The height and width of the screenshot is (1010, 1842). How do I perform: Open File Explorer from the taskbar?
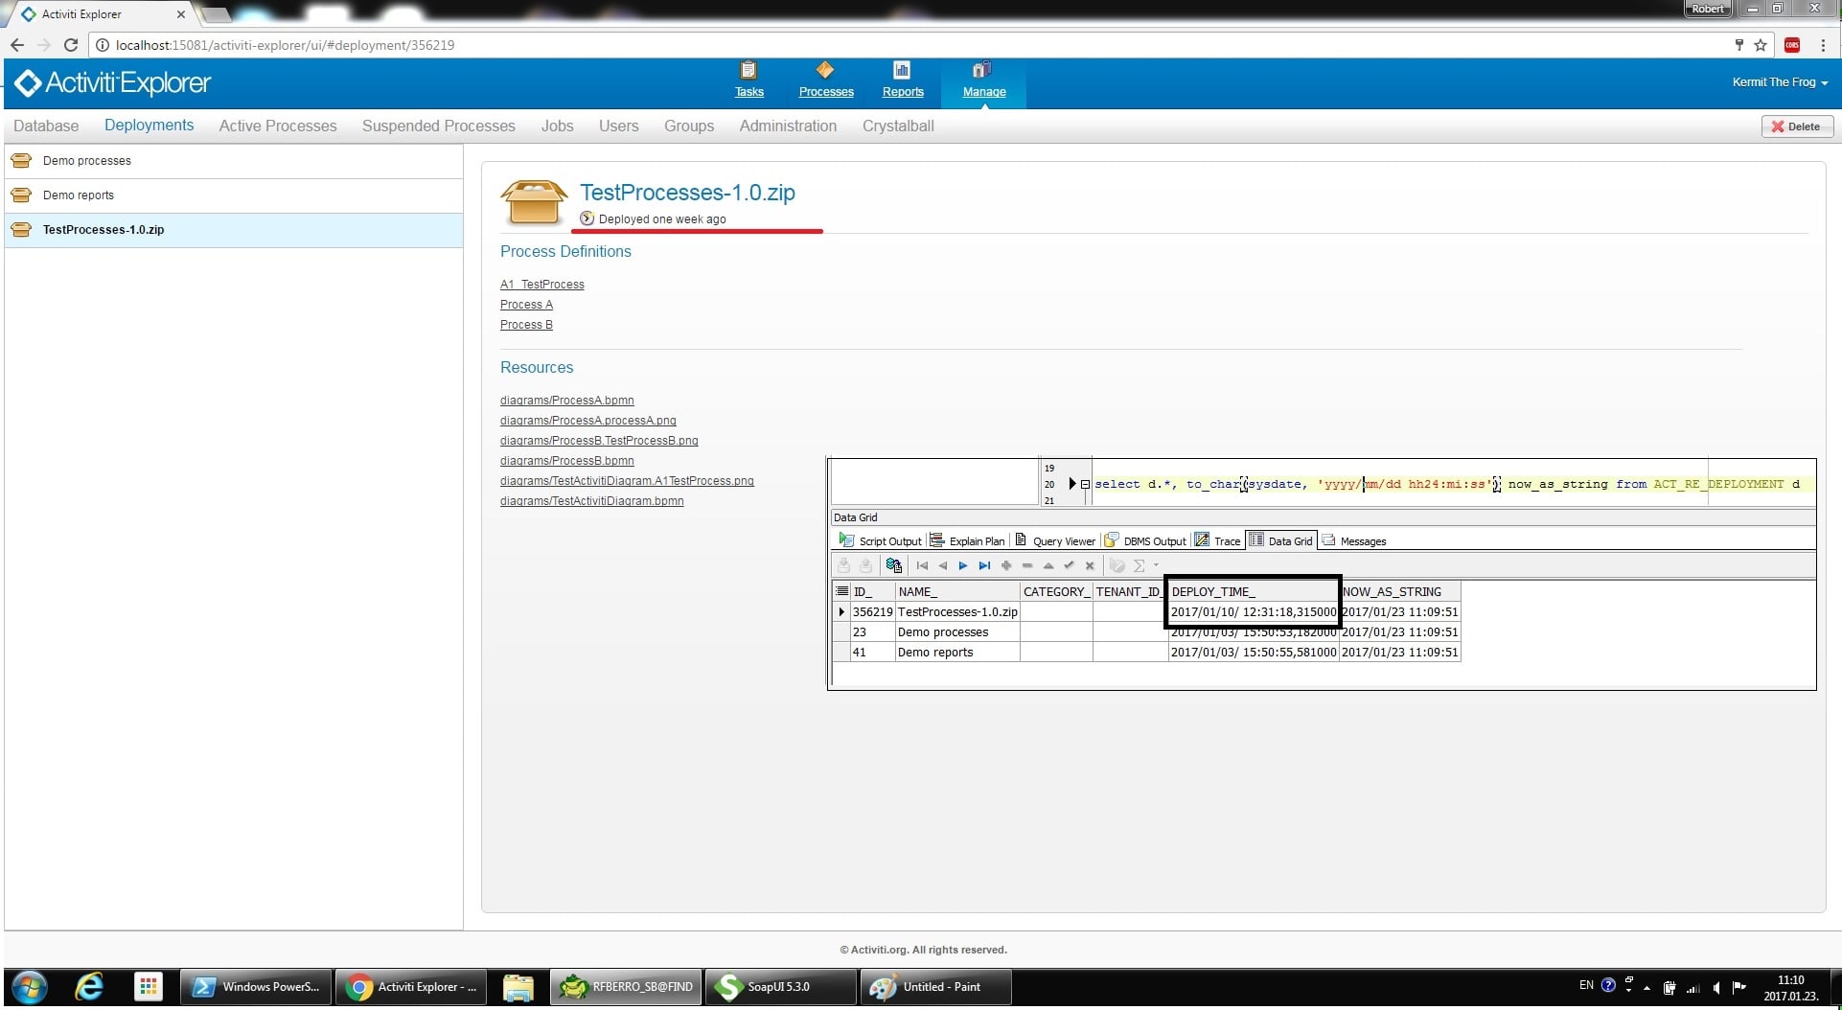coord(518,987)
